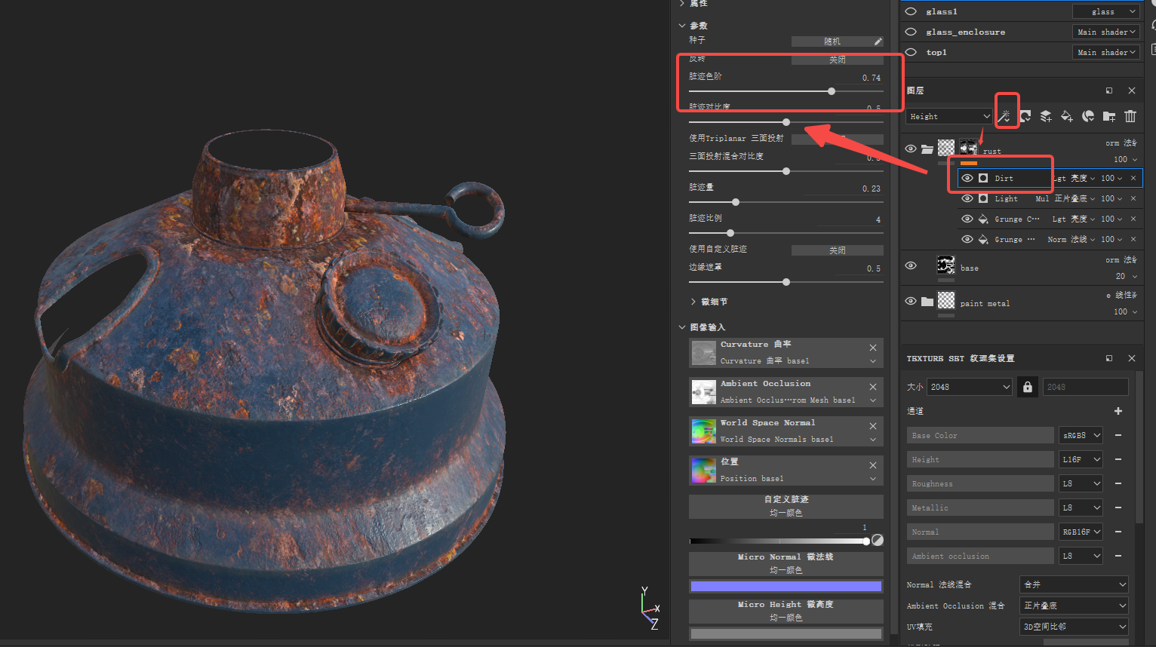Viewport: 1156px width, 647px height.
Task: Click the add layer icon in the layers toolbar
Action: 1046,116
